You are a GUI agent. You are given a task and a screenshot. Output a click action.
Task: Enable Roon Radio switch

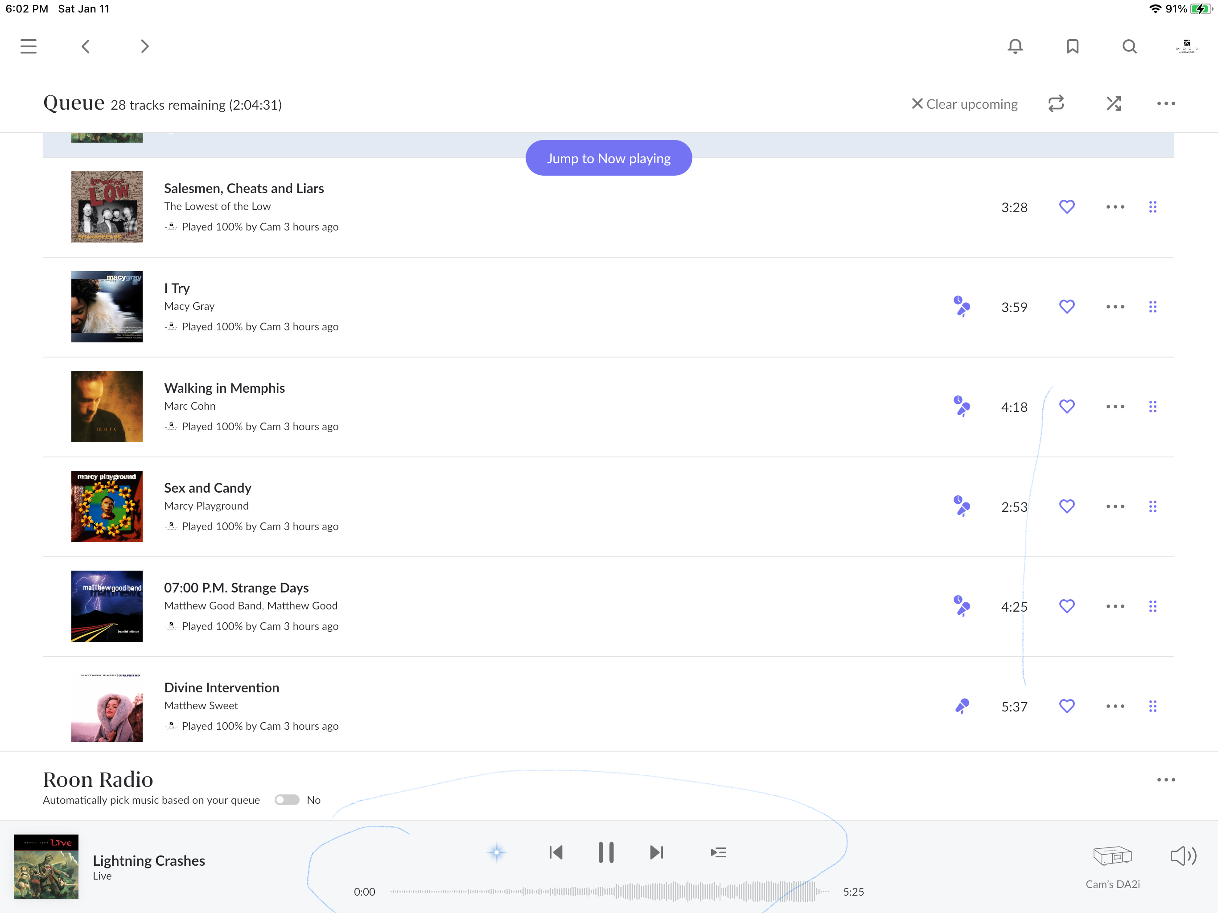point(287,800)
